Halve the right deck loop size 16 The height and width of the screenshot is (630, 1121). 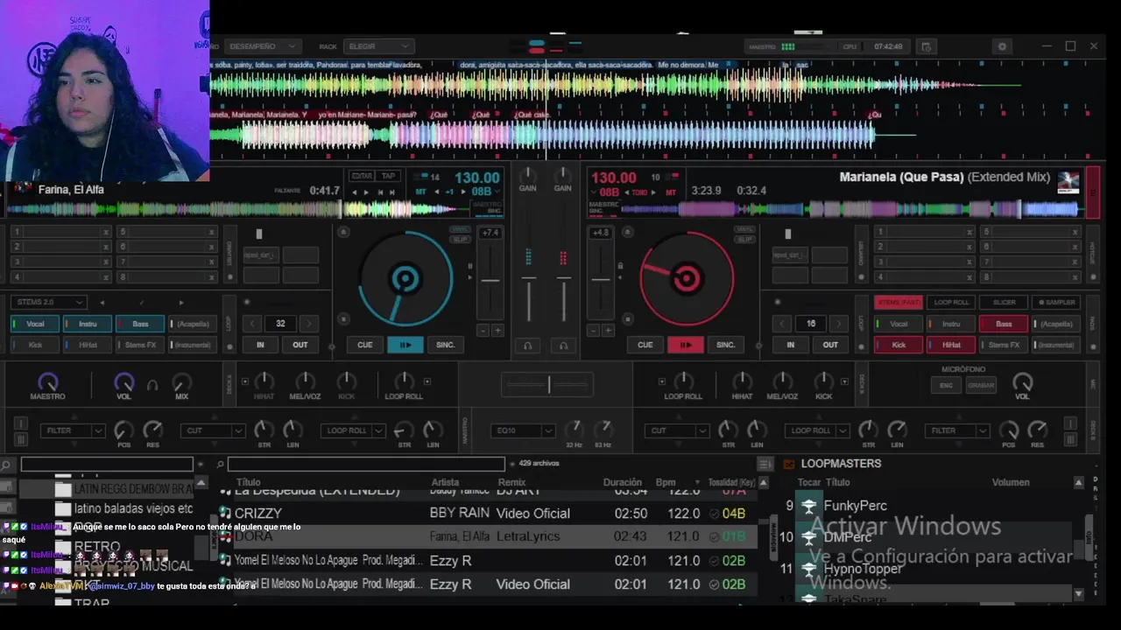pyautogui.click(x=784, y=324)
